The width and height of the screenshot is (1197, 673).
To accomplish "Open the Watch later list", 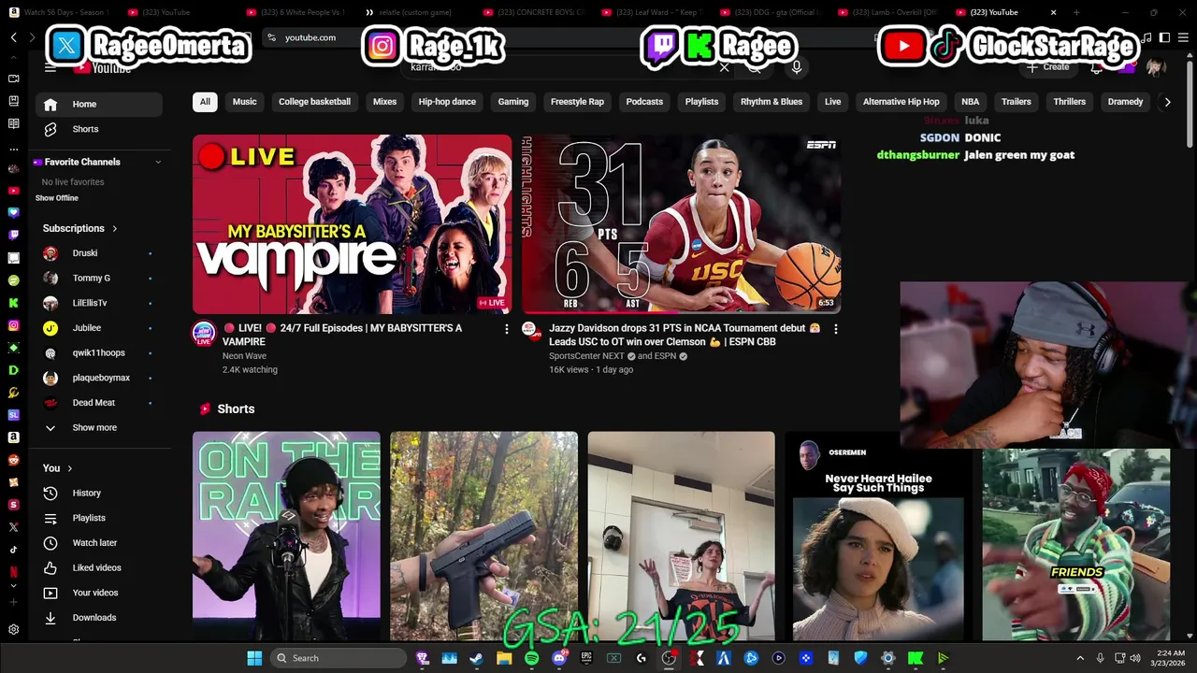I will click(x=98, y=543).
